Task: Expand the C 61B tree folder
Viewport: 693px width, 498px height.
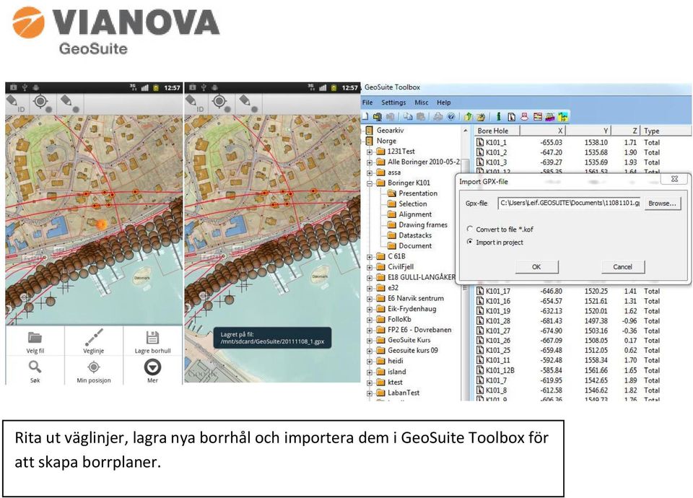Action: click(370, 257)
